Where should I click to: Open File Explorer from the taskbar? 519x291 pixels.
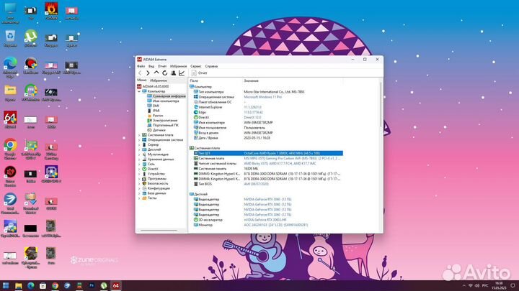pos(19,285)
